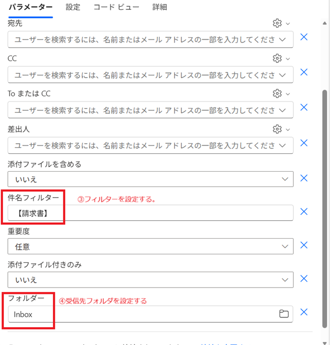Open the gear settings for CC field
The image size is (330, 345).
pyautogui.click(x=277, y=58)
